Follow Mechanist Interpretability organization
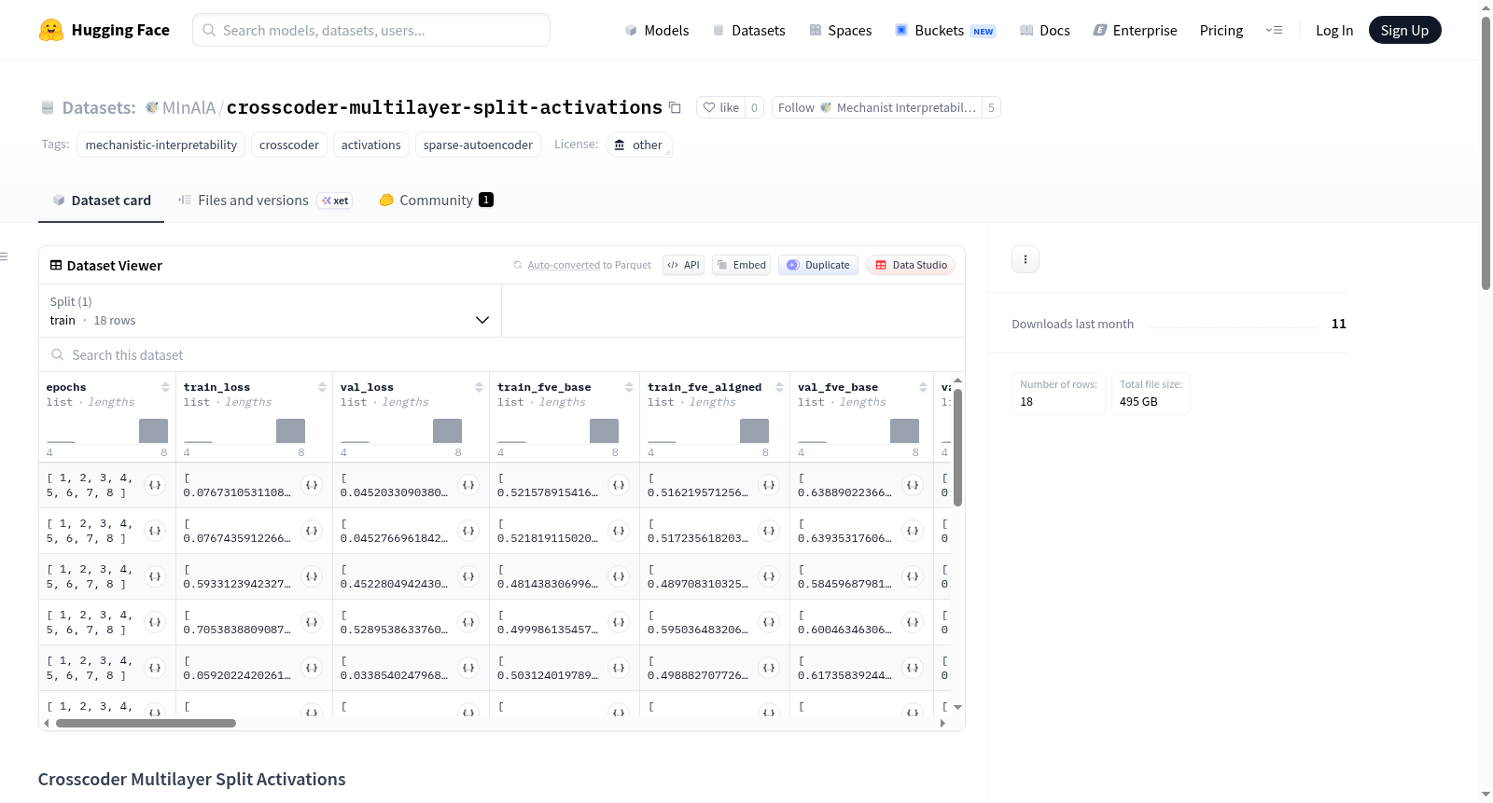 click(876, 107)
